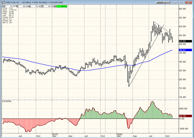The width and height of the screenshot is (194, 138).
Task: Click the black 41.62 current price label
Action: point(182,41)
